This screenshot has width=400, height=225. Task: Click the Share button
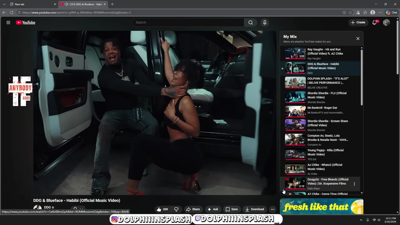coord(192,209)
